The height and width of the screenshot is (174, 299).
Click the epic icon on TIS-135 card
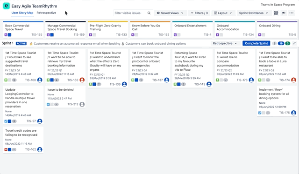(6, 35)
